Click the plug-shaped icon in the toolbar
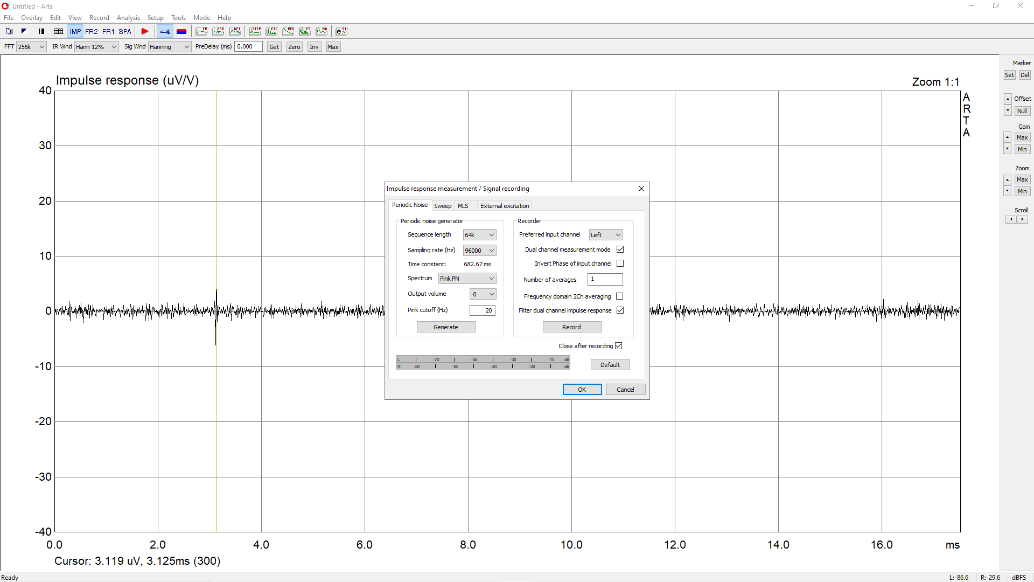Screen dimensions: 1034x582 pos(165,31)
